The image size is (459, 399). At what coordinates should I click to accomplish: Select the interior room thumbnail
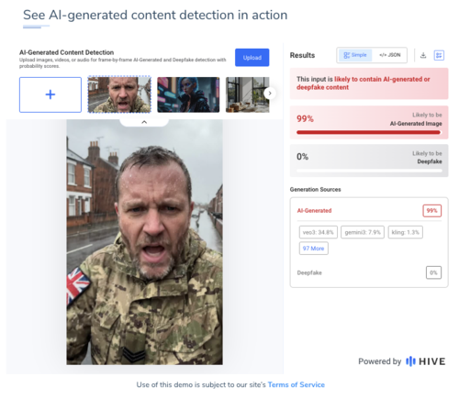click(x=247, y=94)
